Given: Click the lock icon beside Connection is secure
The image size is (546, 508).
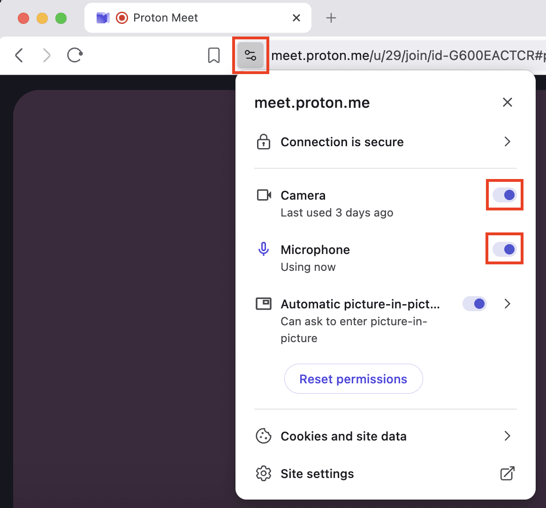Looking at the screenshot, I should (x=264, y=142).
